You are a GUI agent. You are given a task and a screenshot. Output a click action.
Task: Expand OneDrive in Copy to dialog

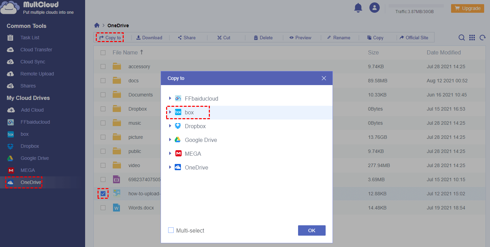pyautogui.click(x=170, y=167)
